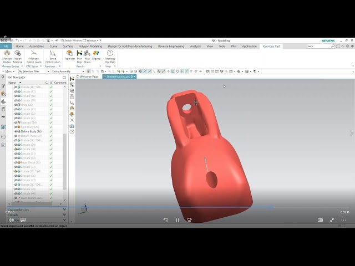Toggle visibility of Extrude (40)

point(16,193)
